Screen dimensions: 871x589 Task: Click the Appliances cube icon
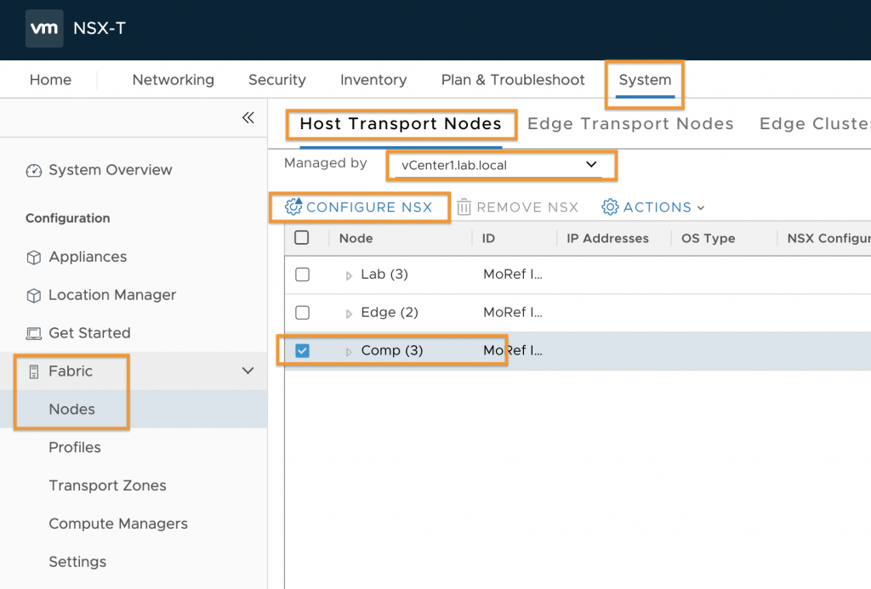click(x=34, y=258)
